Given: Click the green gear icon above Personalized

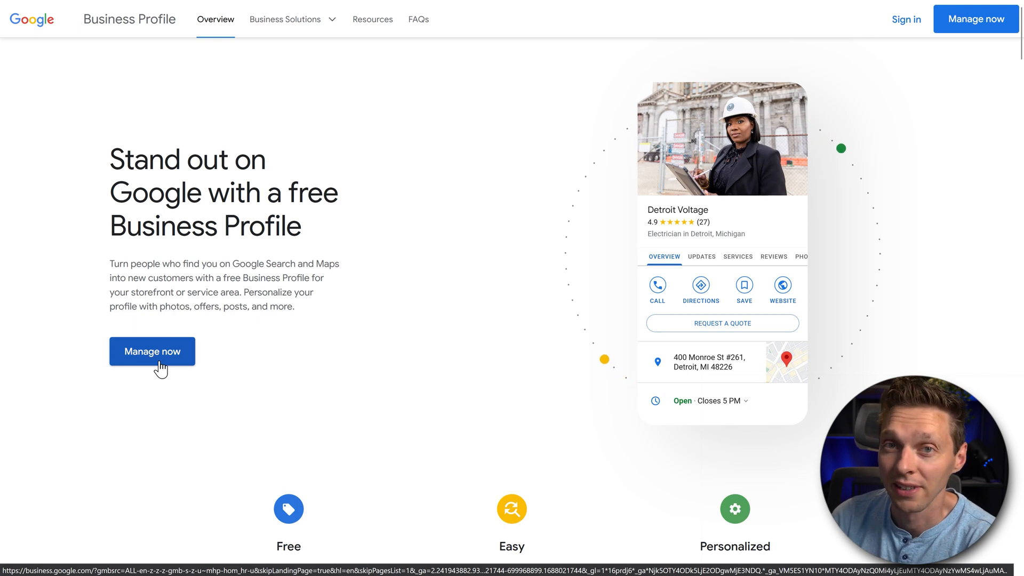Looking at the screenshot, I should pos(735,509).
